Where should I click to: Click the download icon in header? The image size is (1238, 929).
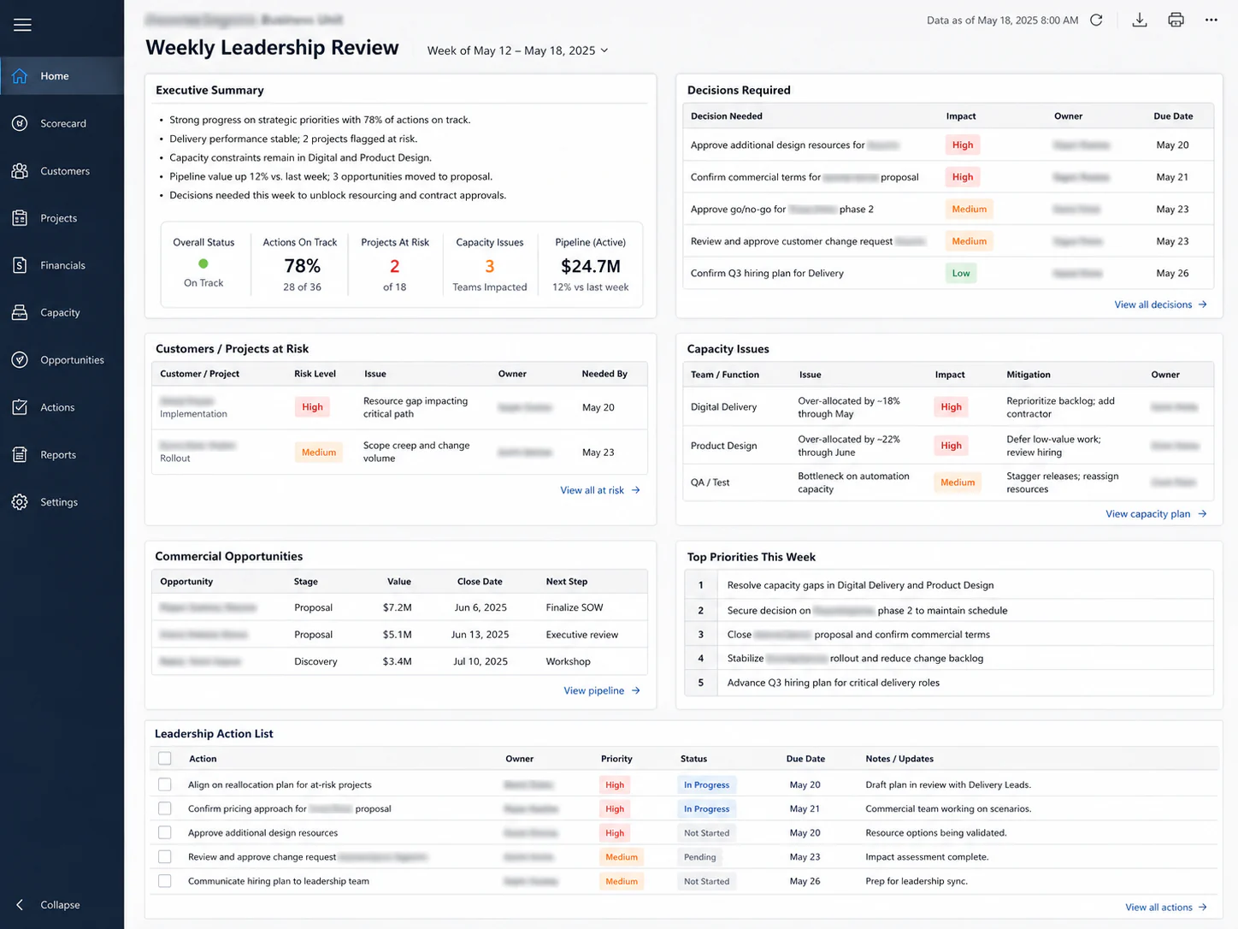pos(1140,20)
